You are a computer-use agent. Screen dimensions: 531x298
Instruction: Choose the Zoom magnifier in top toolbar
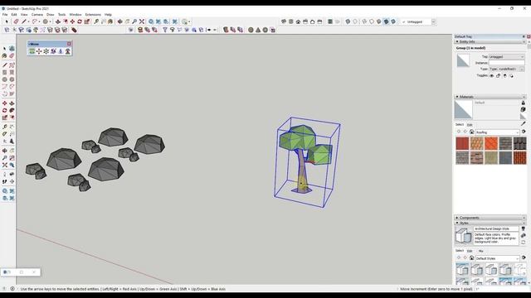click(x=134, y=22)
